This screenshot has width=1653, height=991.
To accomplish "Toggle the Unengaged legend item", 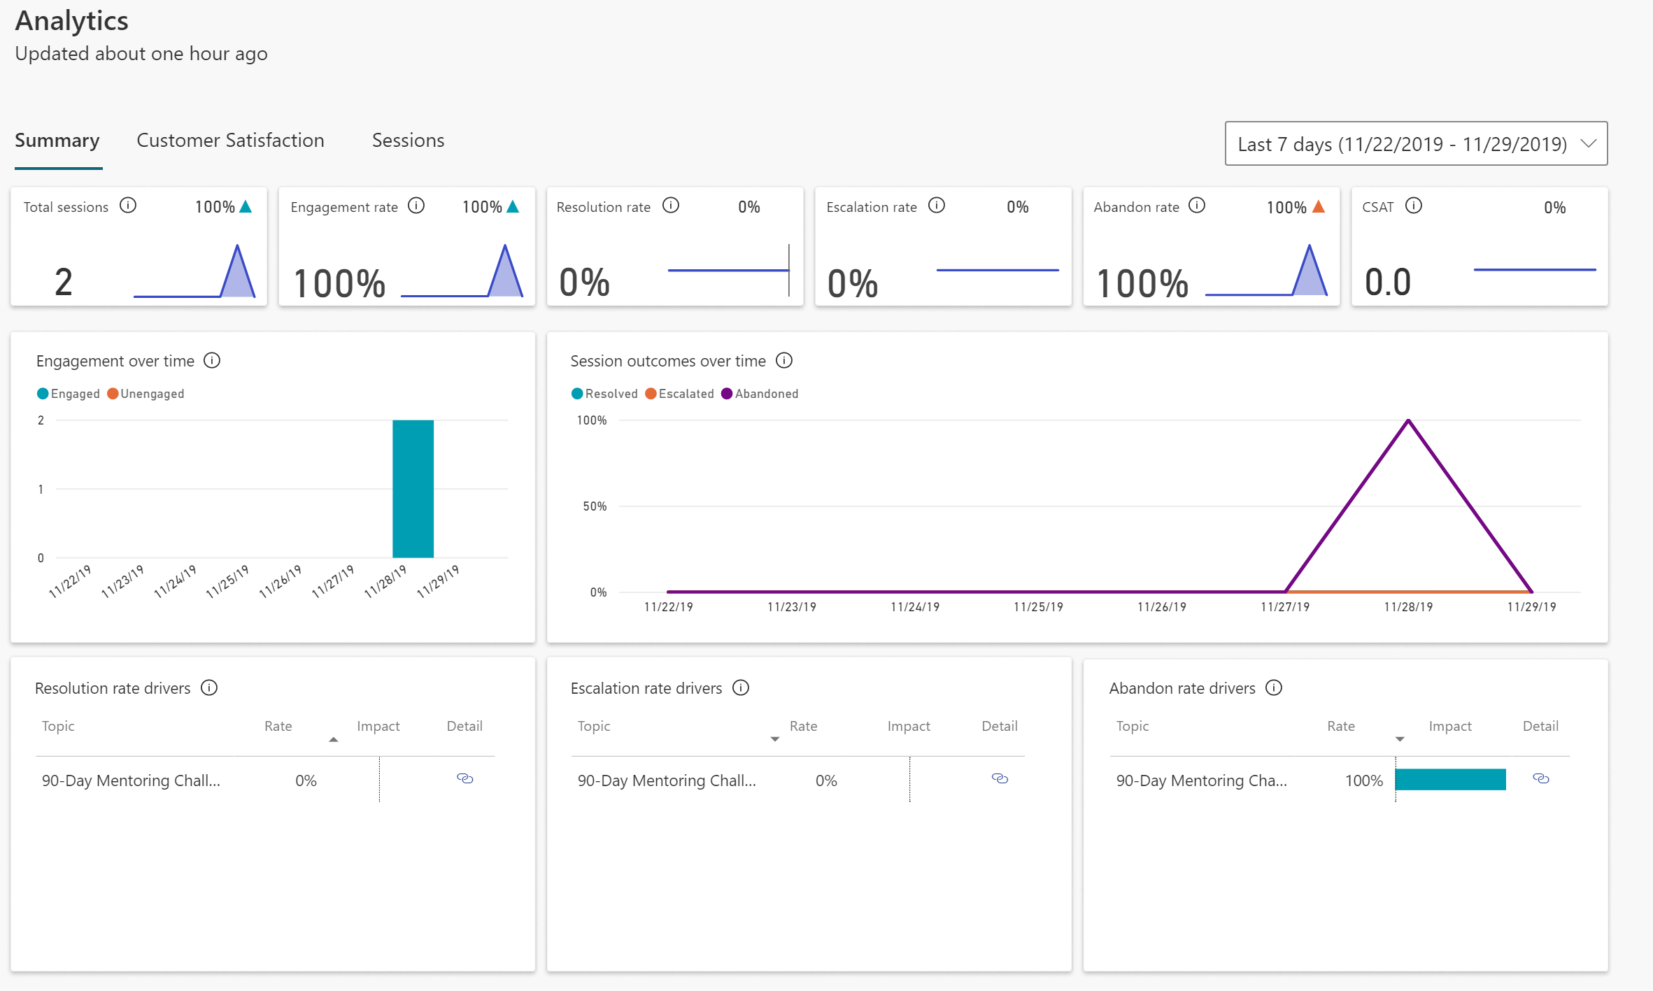I will 146,394.
